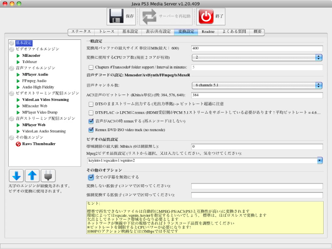Select VideoLan Video Streaming engine

tap(45, 100)
